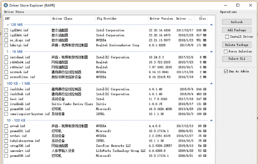Sort by the Driver Class column header
The image size is (258, 164).
pyautogui.click(x=73, y=18)
